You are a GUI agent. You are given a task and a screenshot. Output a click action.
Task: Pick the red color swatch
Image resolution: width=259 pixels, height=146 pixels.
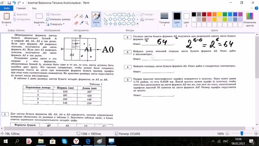click(x=209, y=15)
